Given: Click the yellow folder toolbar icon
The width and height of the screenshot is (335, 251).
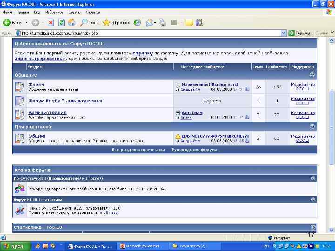Looking at the screenshot, I should coord(189,22).
